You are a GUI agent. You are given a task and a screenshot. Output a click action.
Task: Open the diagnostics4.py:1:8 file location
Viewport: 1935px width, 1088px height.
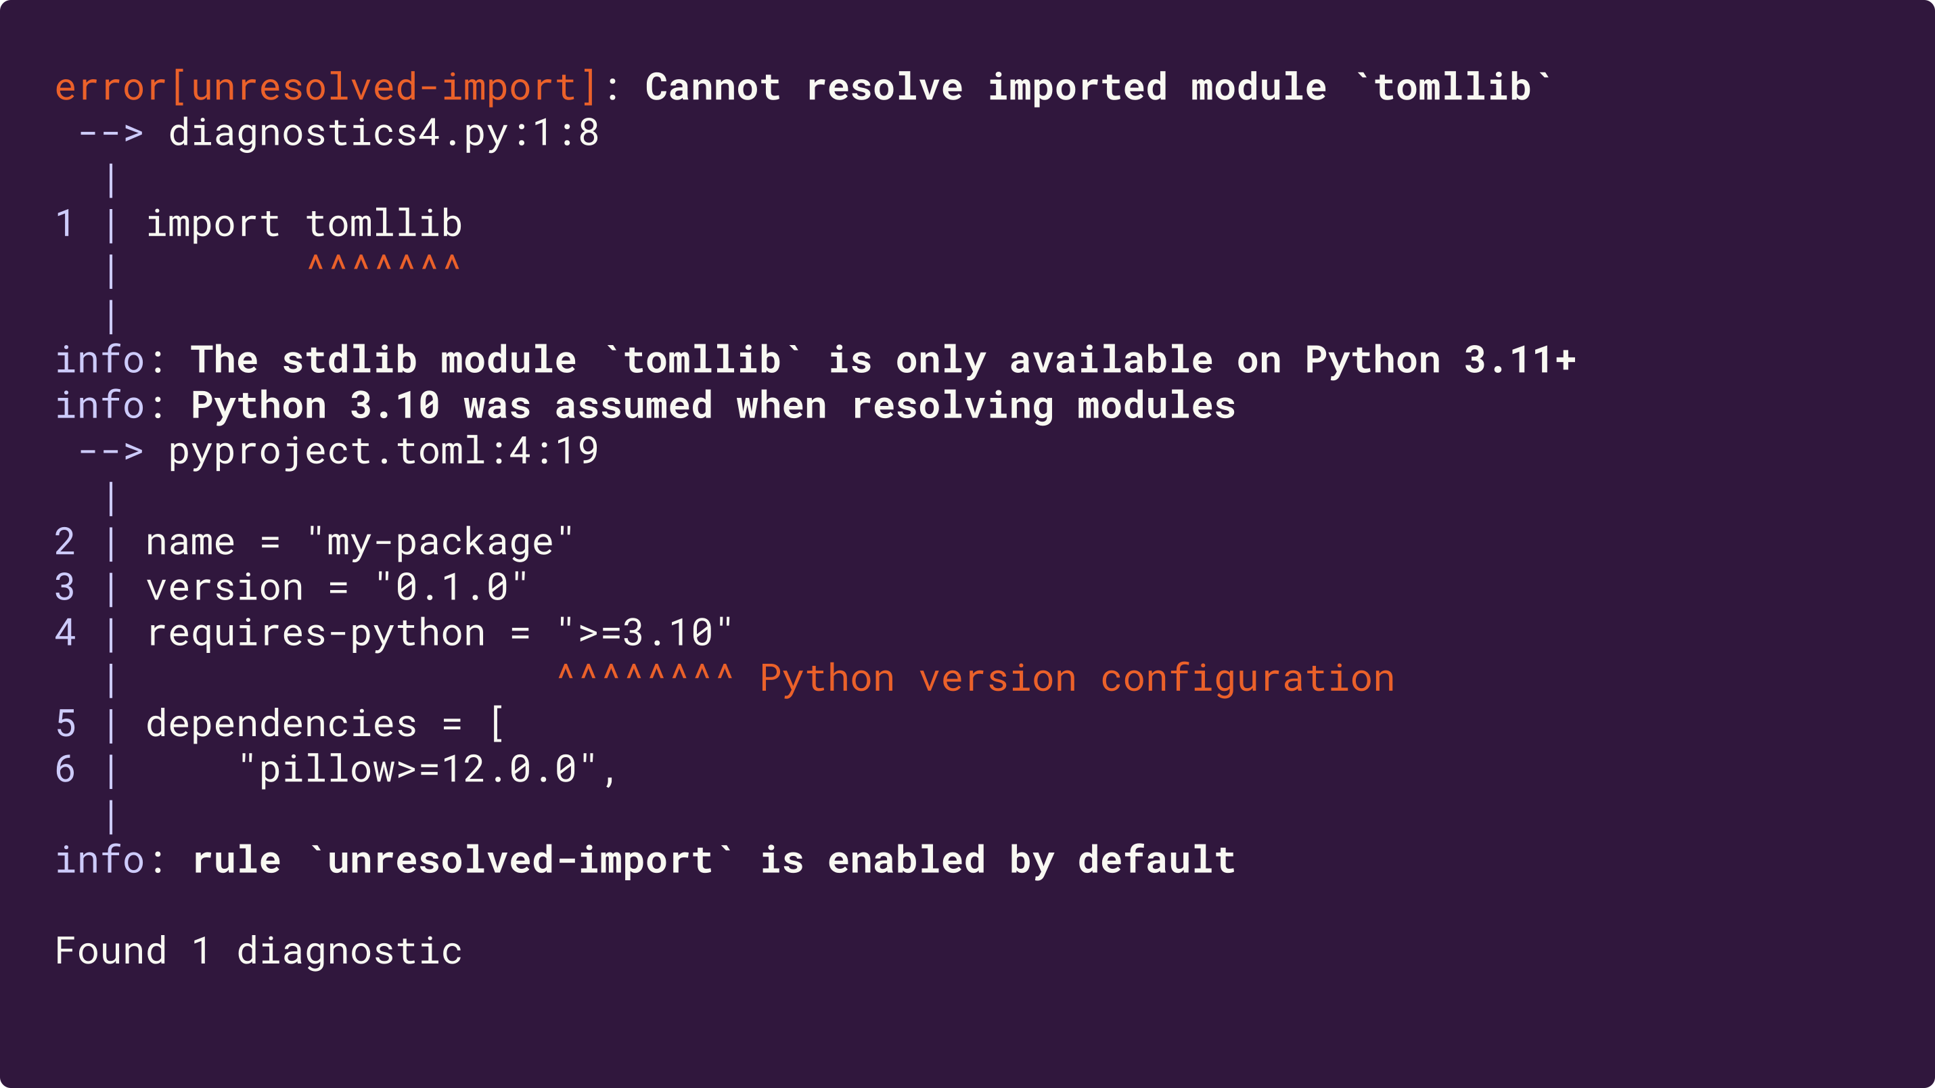[383, 134]
